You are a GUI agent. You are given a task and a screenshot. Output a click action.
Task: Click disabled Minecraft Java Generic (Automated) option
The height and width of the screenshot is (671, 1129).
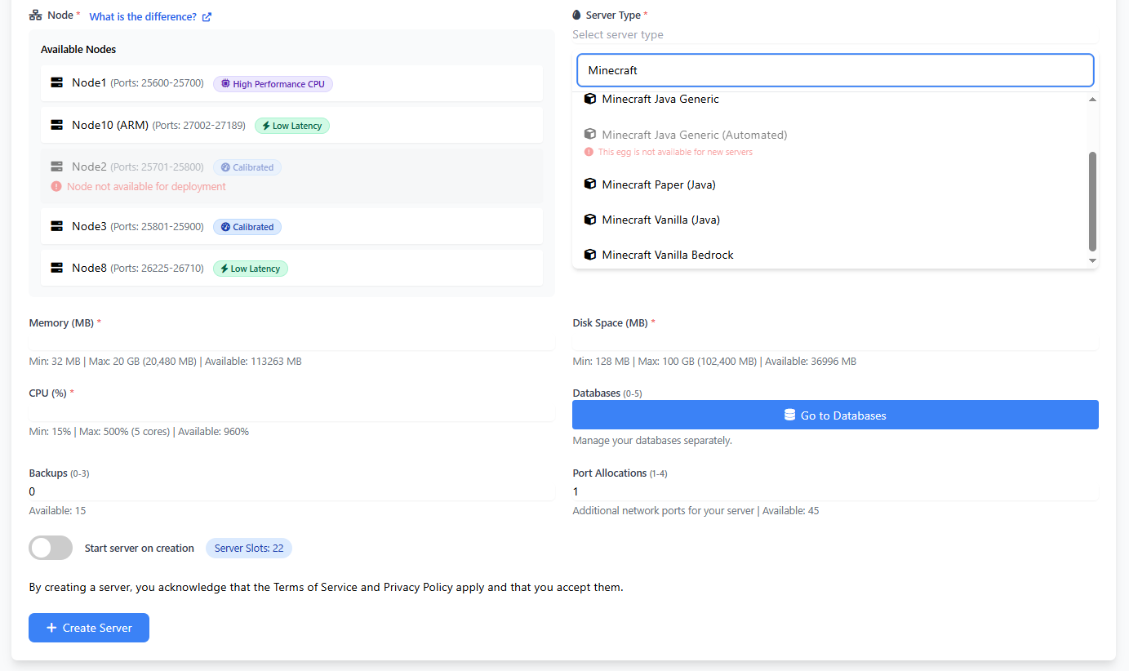829,142
